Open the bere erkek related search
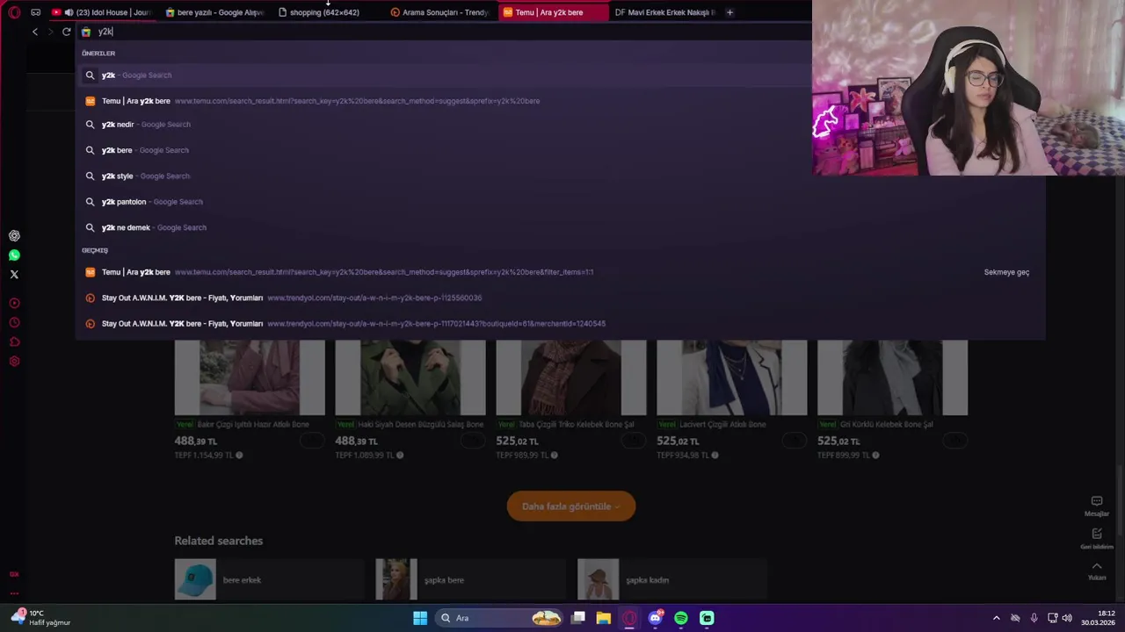Viewport: 1125px width, 632px height. 269,579
